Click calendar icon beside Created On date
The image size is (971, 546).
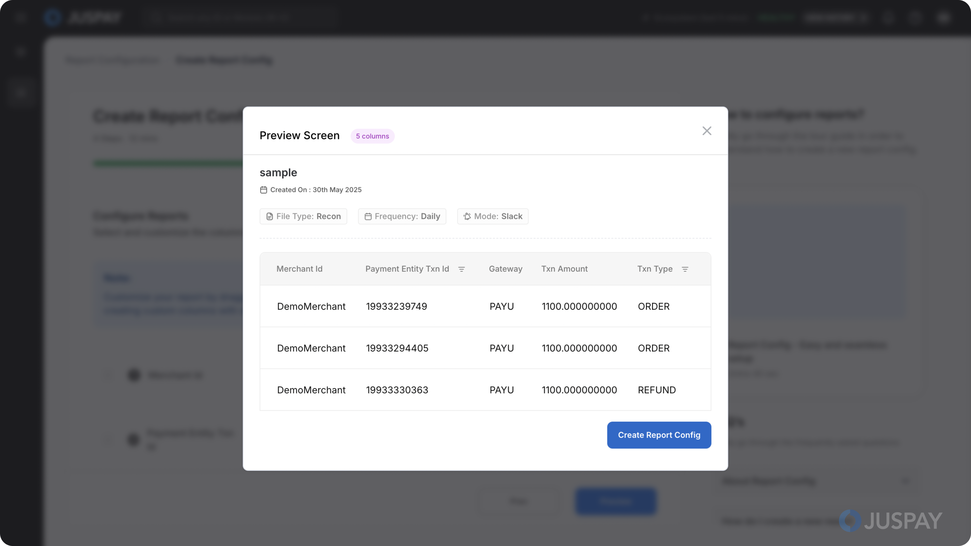click(x=263, y=190)
